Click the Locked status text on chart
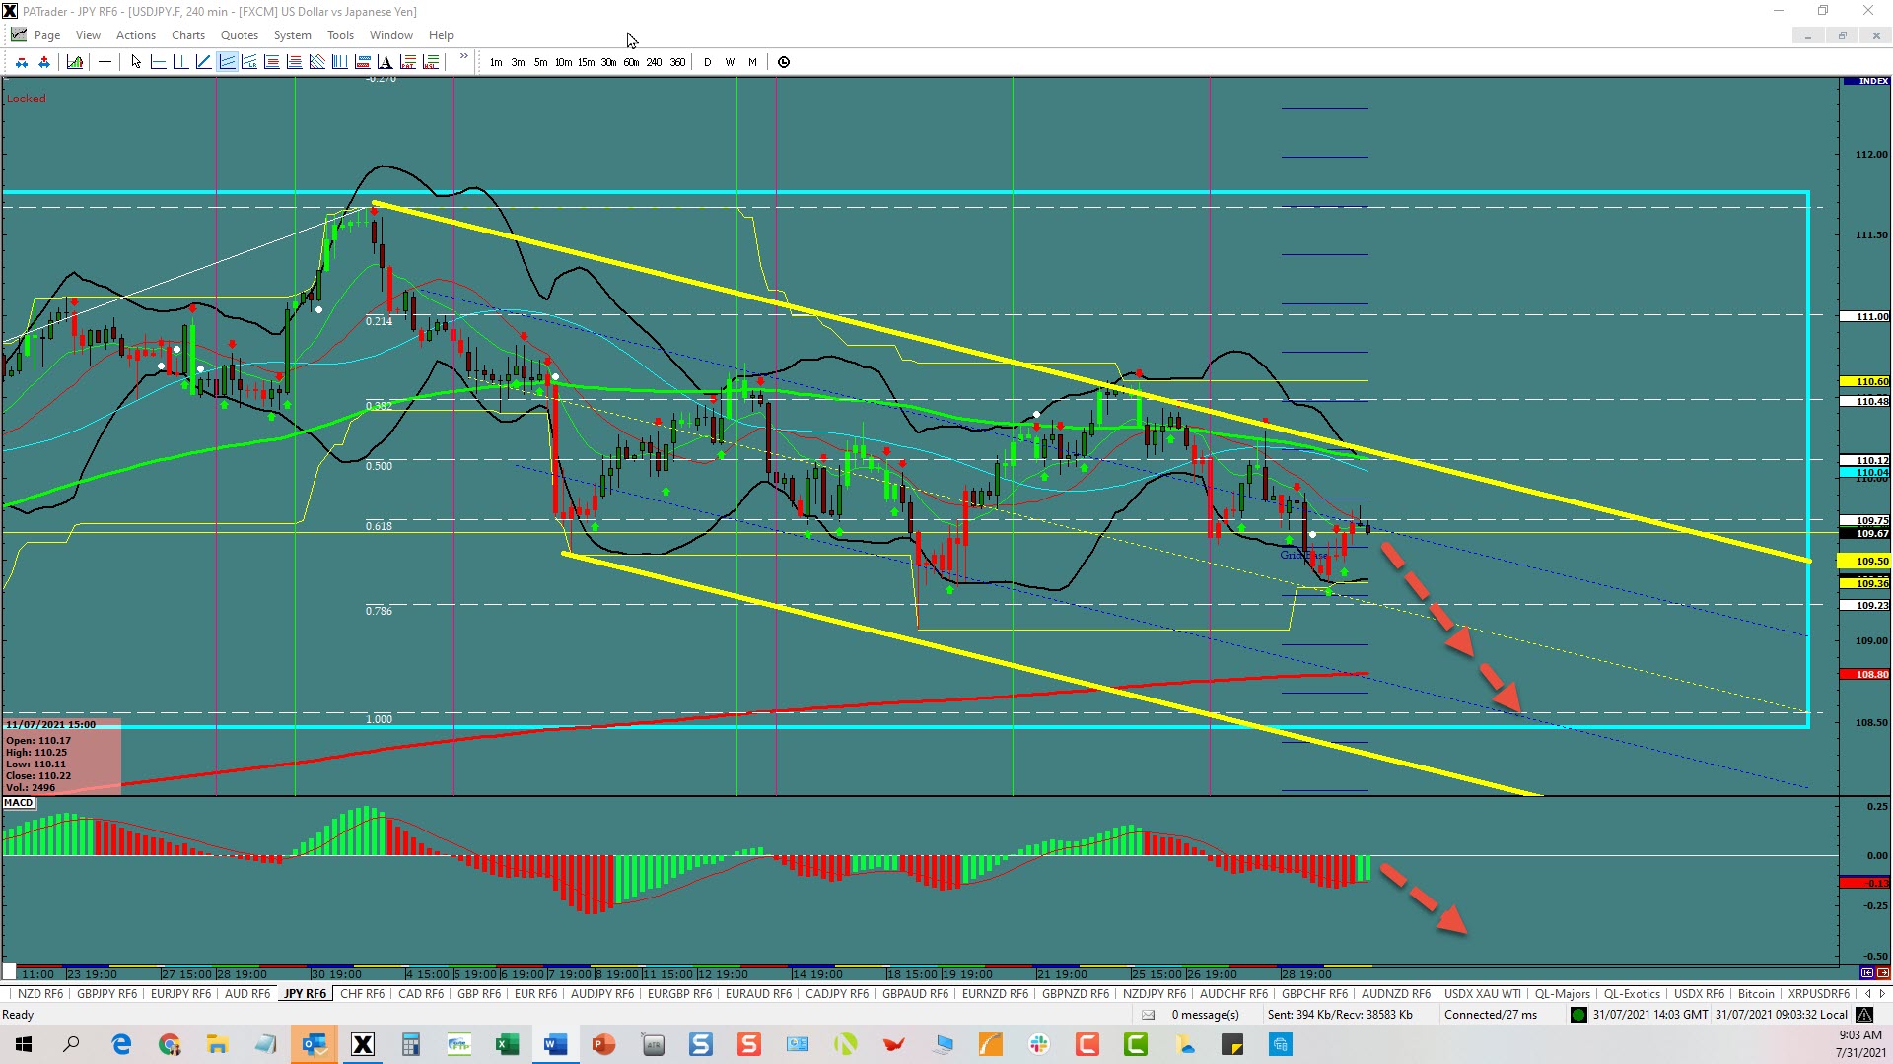Viewport: 1893px width, 1064px height. (26, 99)
